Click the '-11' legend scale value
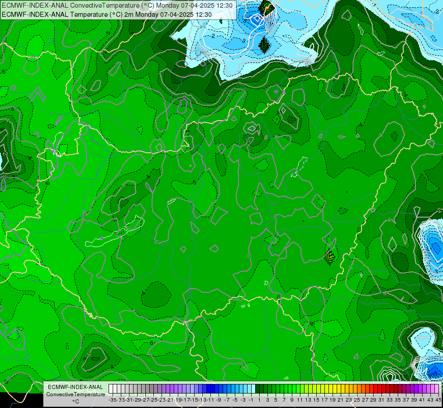The image size is (443, 408). [210, 400]
